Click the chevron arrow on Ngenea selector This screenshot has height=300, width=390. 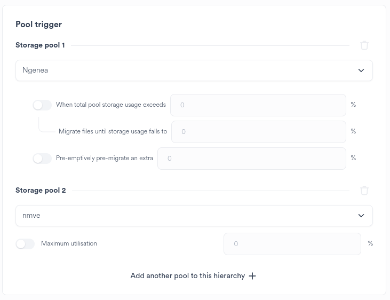[x=361, y=70]
